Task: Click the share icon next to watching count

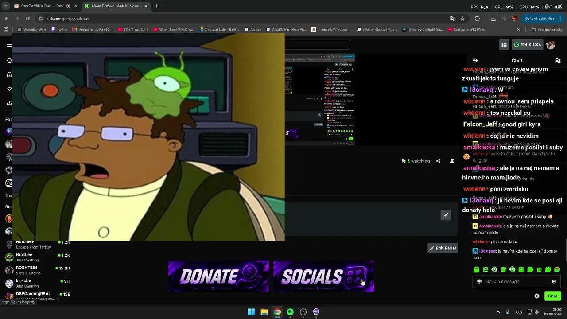Action: pos(438,161)
